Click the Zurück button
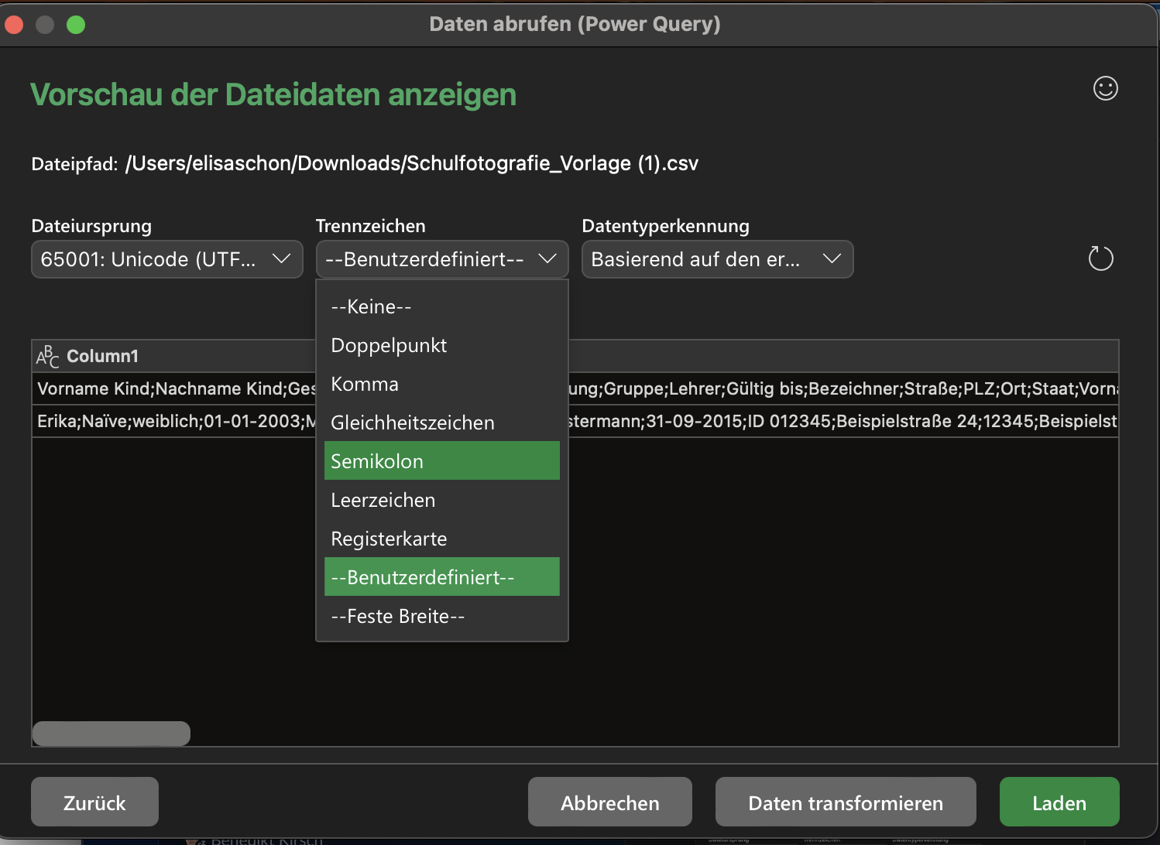This screenshot has width=1160, height=845. coord(94,802)
